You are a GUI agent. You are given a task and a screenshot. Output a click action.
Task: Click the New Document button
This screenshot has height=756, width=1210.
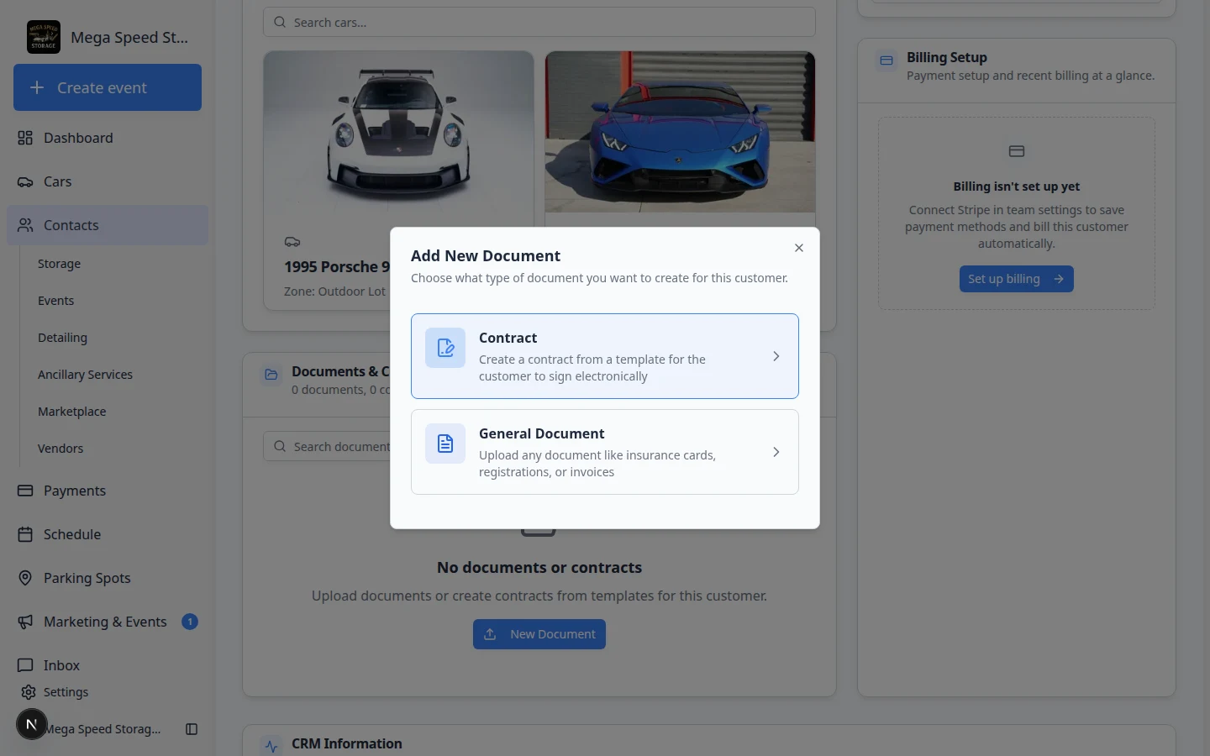[539, 634]
